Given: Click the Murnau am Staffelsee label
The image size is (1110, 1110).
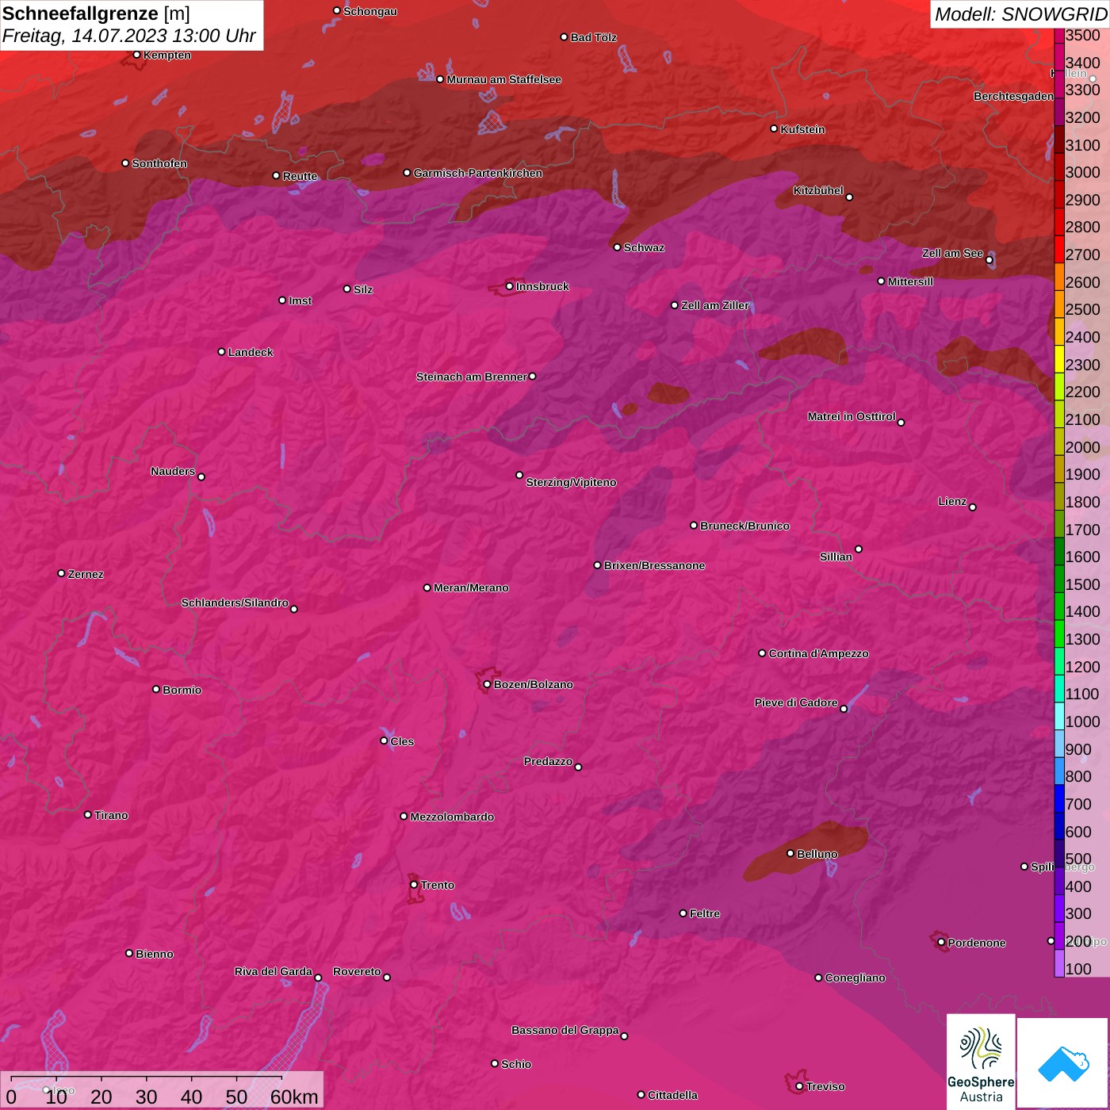Looking at the screenshot, I should [x=503, y=79].
